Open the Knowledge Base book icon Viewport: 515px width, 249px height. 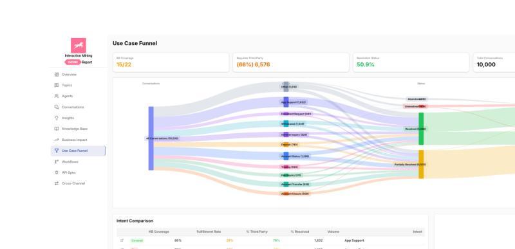click(x=57, y=129)
